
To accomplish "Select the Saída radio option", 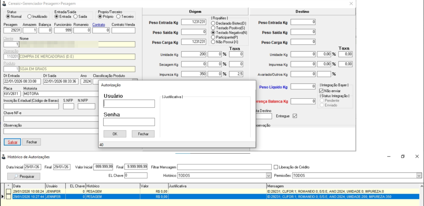I will (x=75, y=16).
